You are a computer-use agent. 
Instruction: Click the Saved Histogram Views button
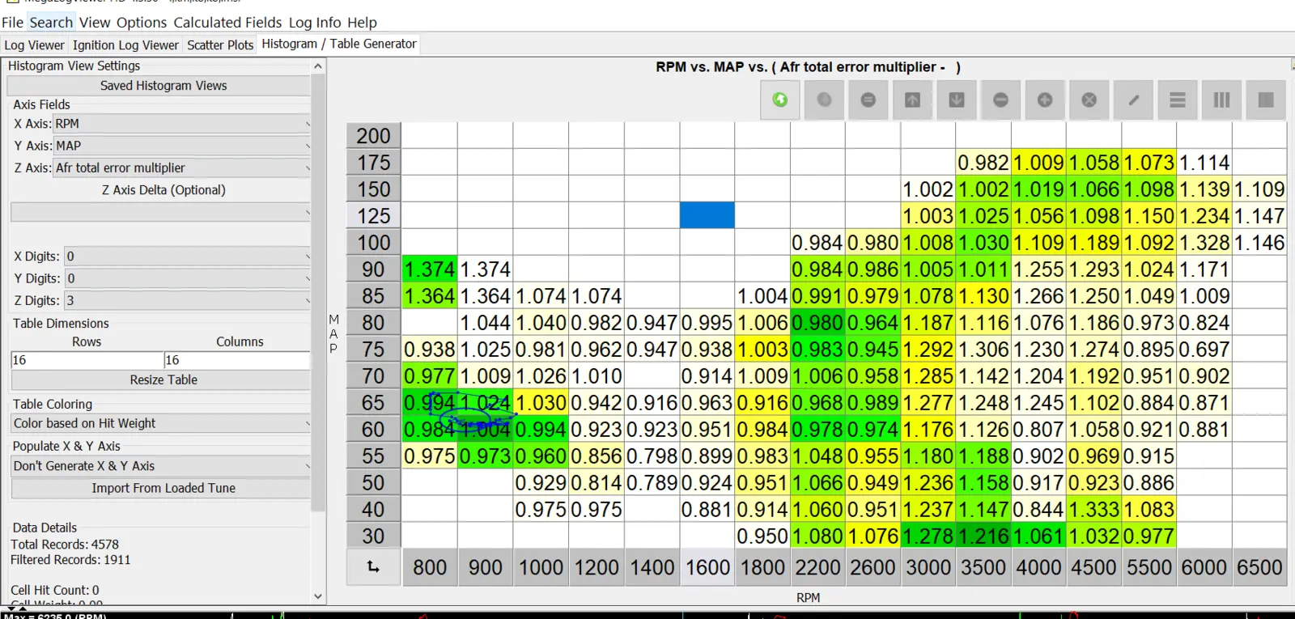pyautogui.click(x=159, y=86)
